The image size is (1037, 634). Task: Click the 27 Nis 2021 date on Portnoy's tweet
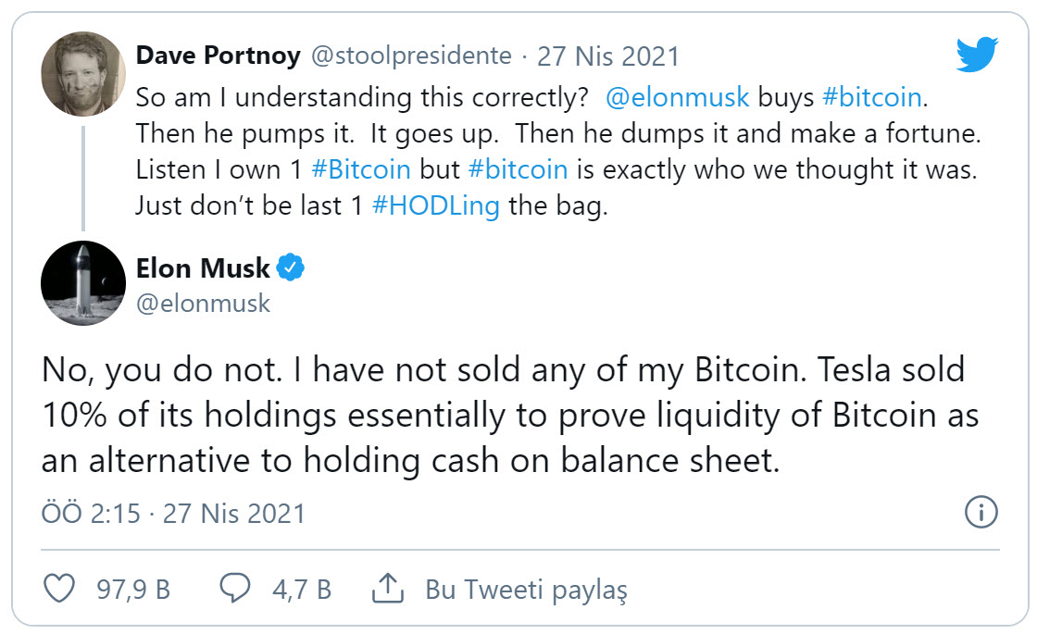tap(607, 56)
